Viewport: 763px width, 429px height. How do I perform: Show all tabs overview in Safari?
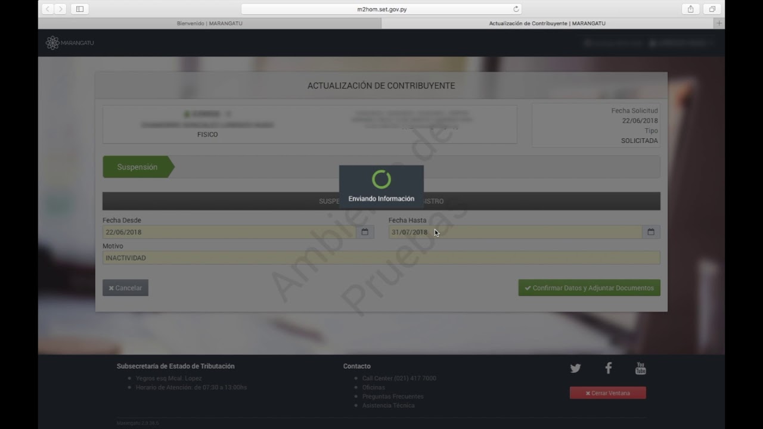pyautogui.click(x=712, y=9)
